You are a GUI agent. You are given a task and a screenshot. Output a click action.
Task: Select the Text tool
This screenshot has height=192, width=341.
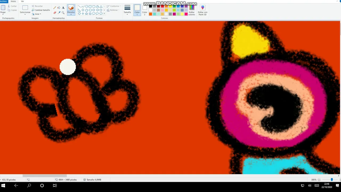click(x=63, y=8)
